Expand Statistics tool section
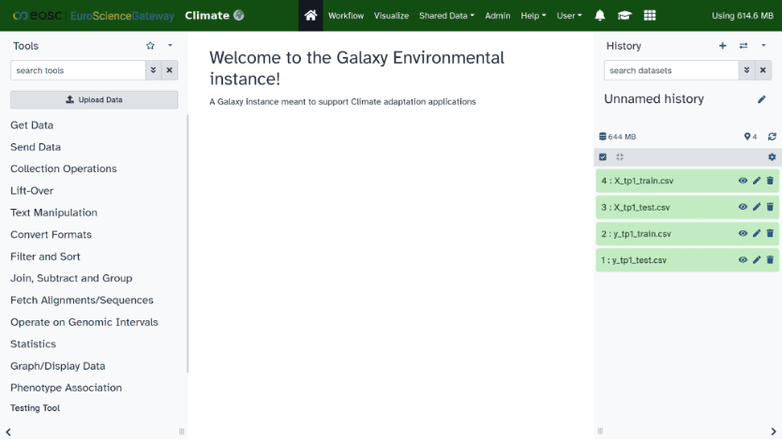 pos(34,344)
